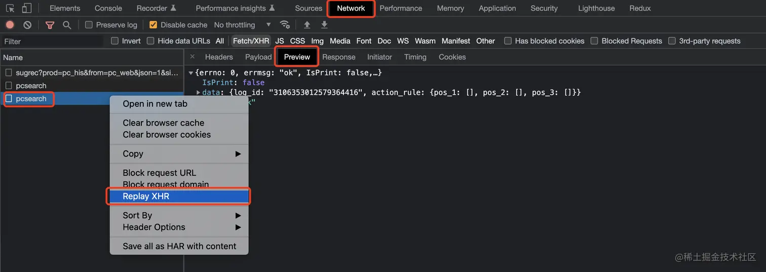Open the Payload sub-tab
The width and height of the screenshot is (766, 272).
(x=258, y=57)
